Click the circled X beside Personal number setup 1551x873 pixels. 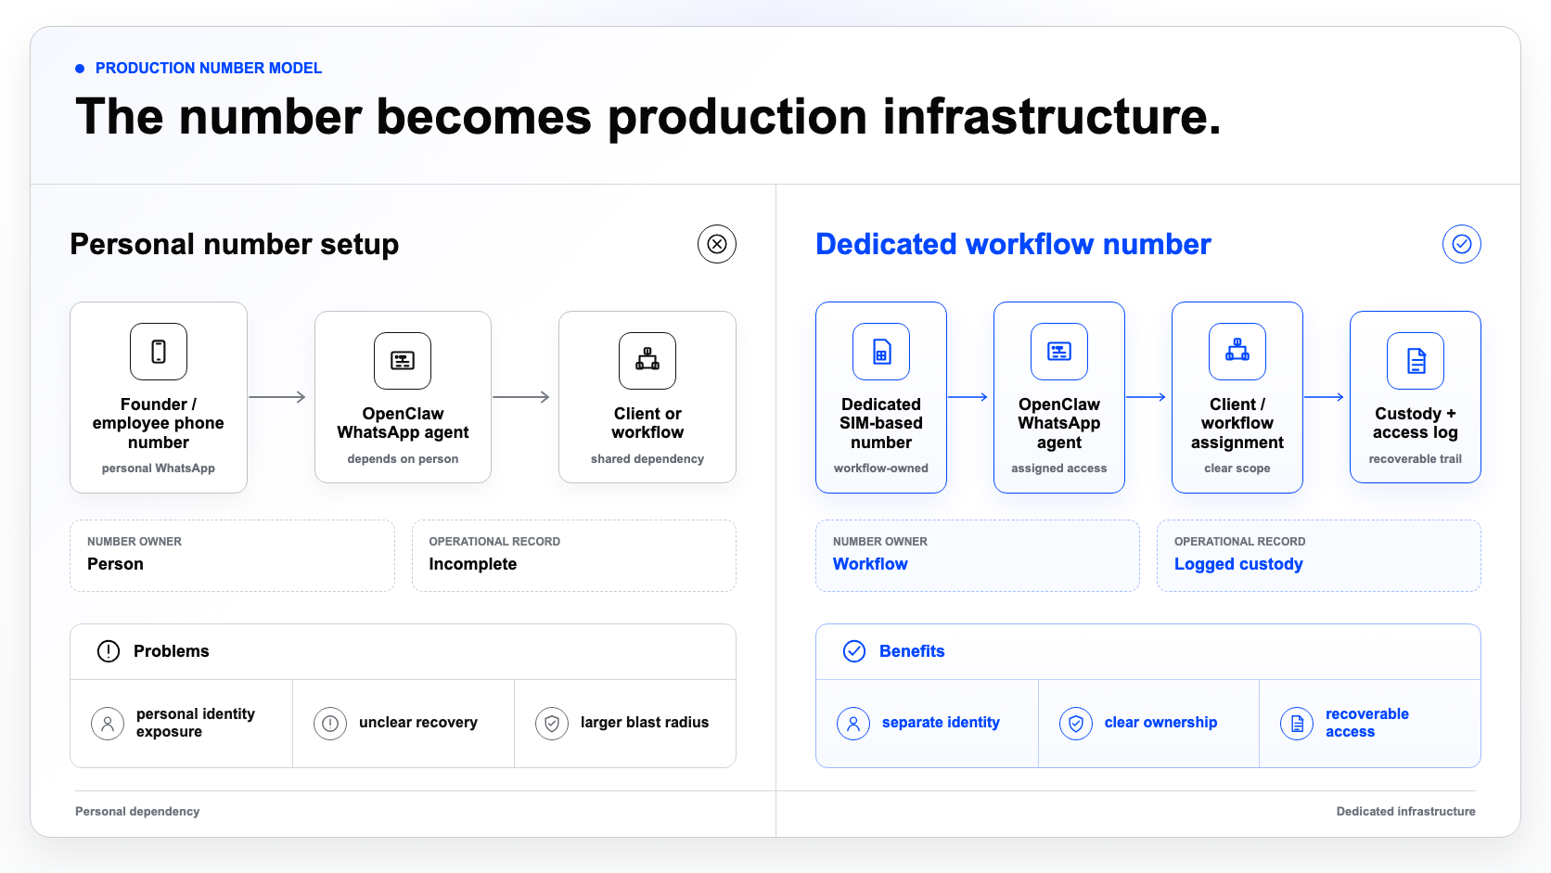(x=717, y=244)
